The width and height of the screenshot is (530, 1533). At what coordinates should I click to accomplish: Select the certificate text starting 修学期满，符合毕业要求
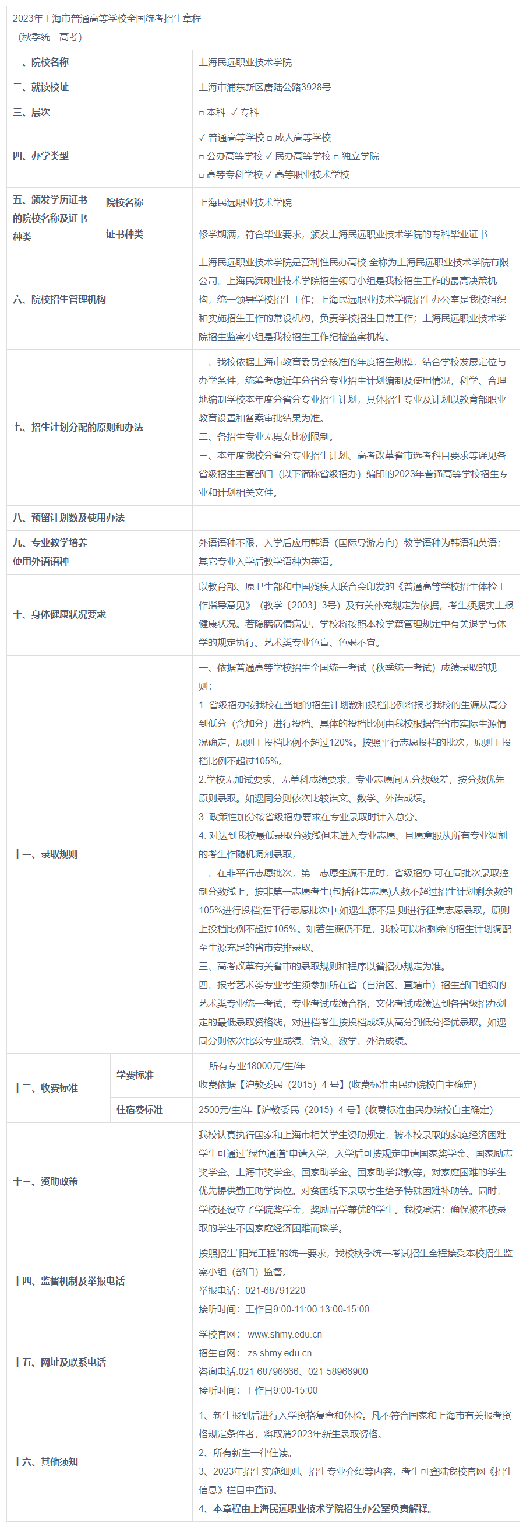click(343, 234)
